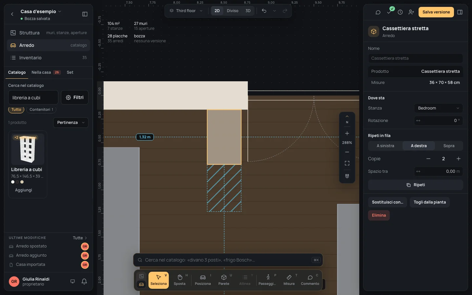Zoom out of the floor plan
The image size is (472, 295).
[347, 152]
